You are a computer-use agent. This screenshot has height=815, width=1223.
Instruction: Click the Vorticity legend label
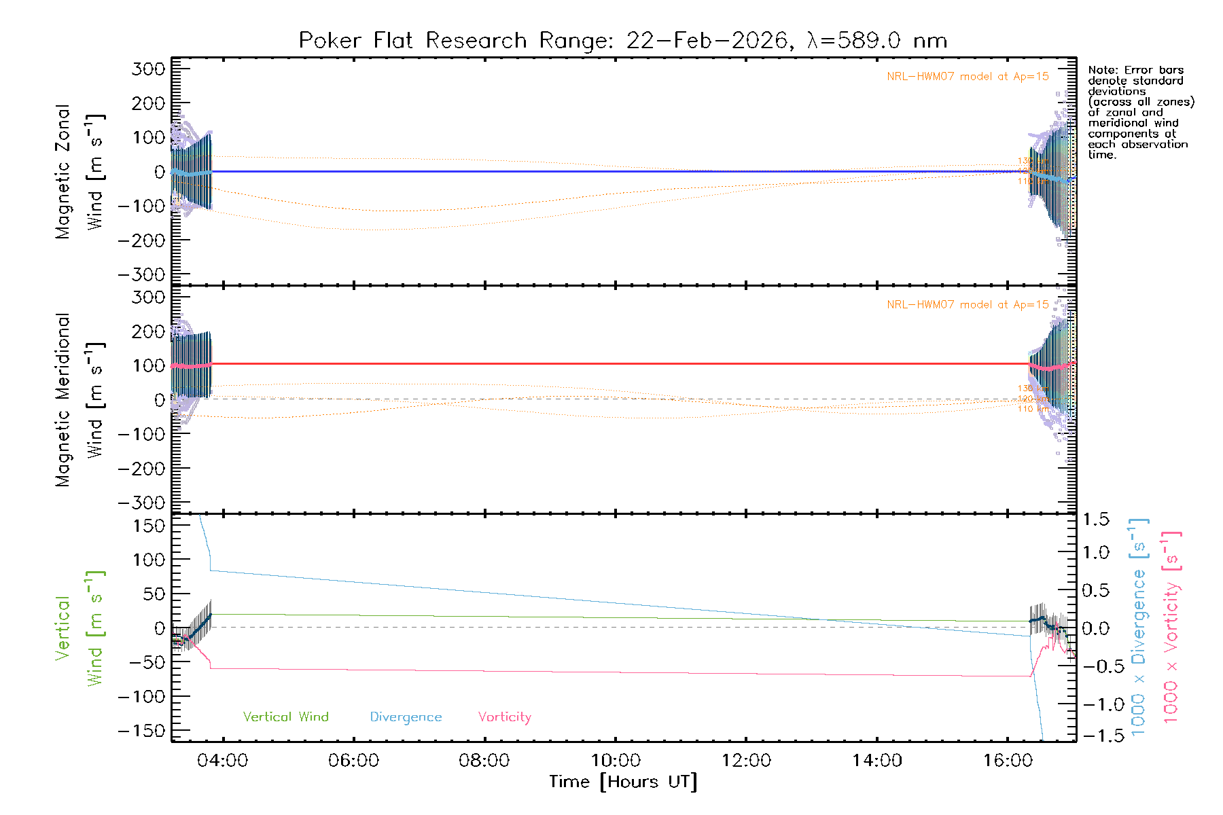click(504, 717)
